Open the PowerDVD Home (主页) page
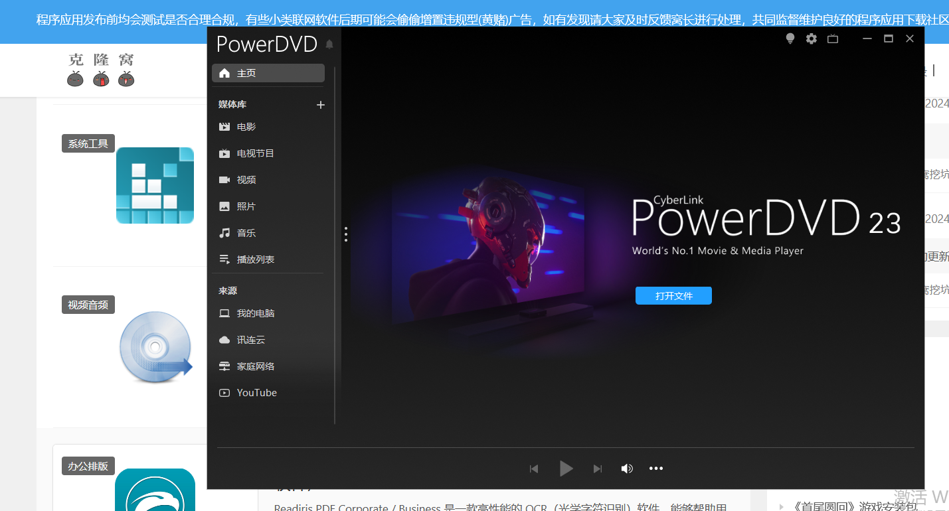 point(268,73)
